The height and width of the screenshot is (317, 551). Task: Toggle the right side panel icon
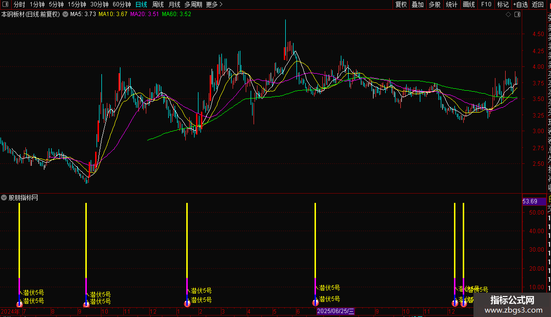click(517, 15)
